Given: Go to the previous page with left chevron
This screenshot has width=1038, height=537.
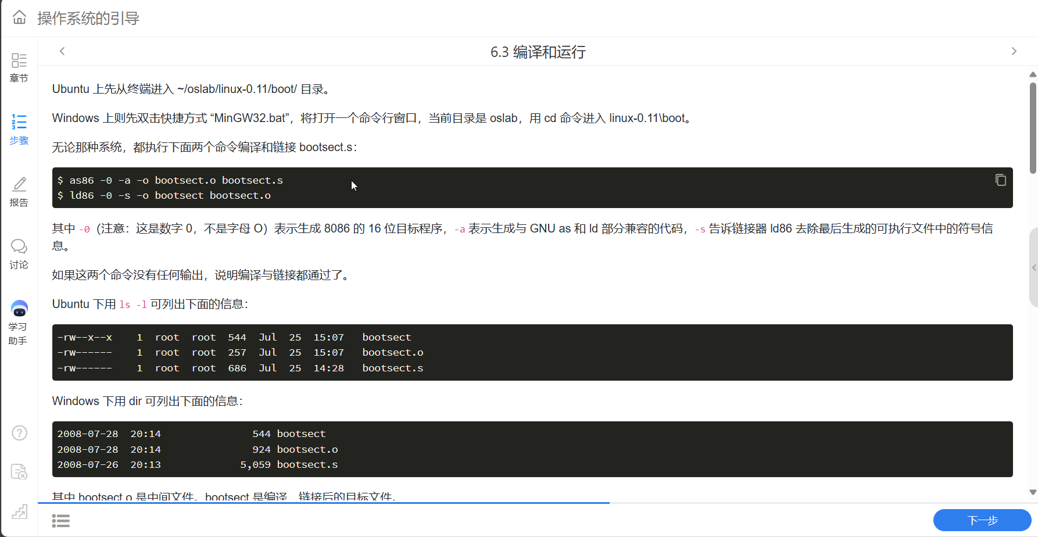Looking at the screenshot, I should click(62, 51).
